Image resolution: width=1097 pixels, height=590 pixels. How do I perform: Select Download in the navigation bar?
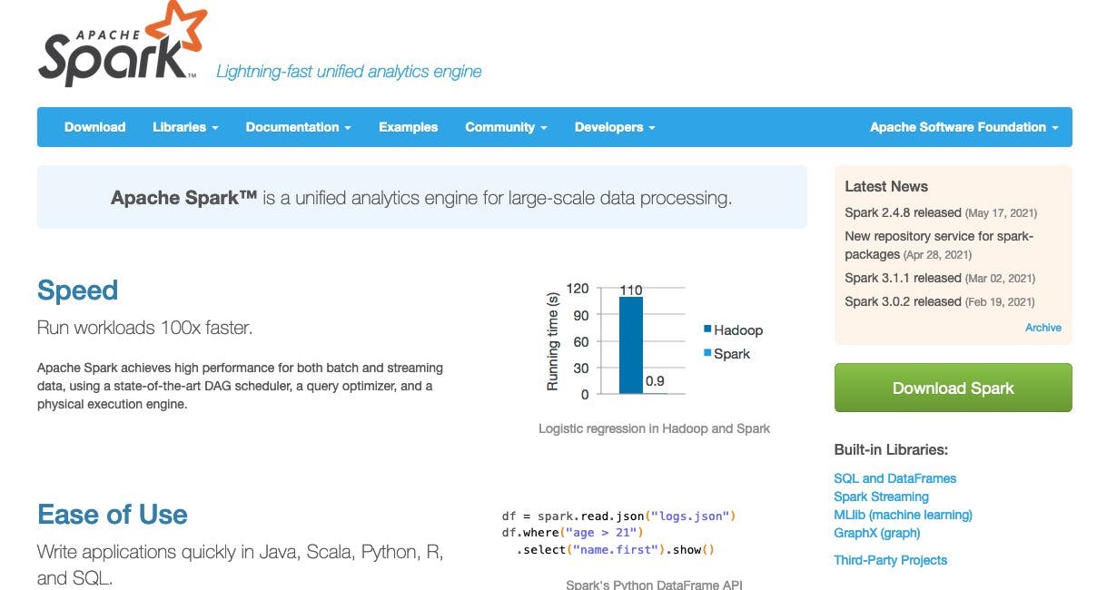(94, 127)
